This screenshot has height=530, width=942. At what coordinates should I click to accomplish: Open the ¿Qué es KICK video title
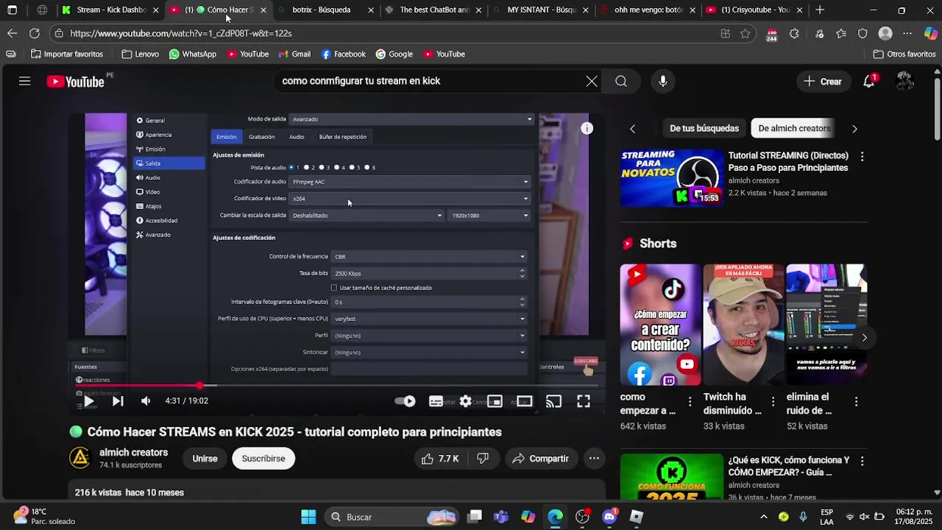pyautogui.click(x=788, y=466)
